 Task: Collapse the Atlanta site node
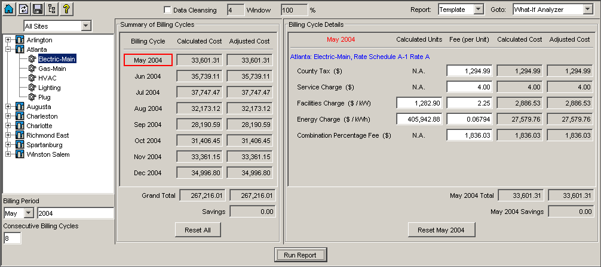pos(8,49)
